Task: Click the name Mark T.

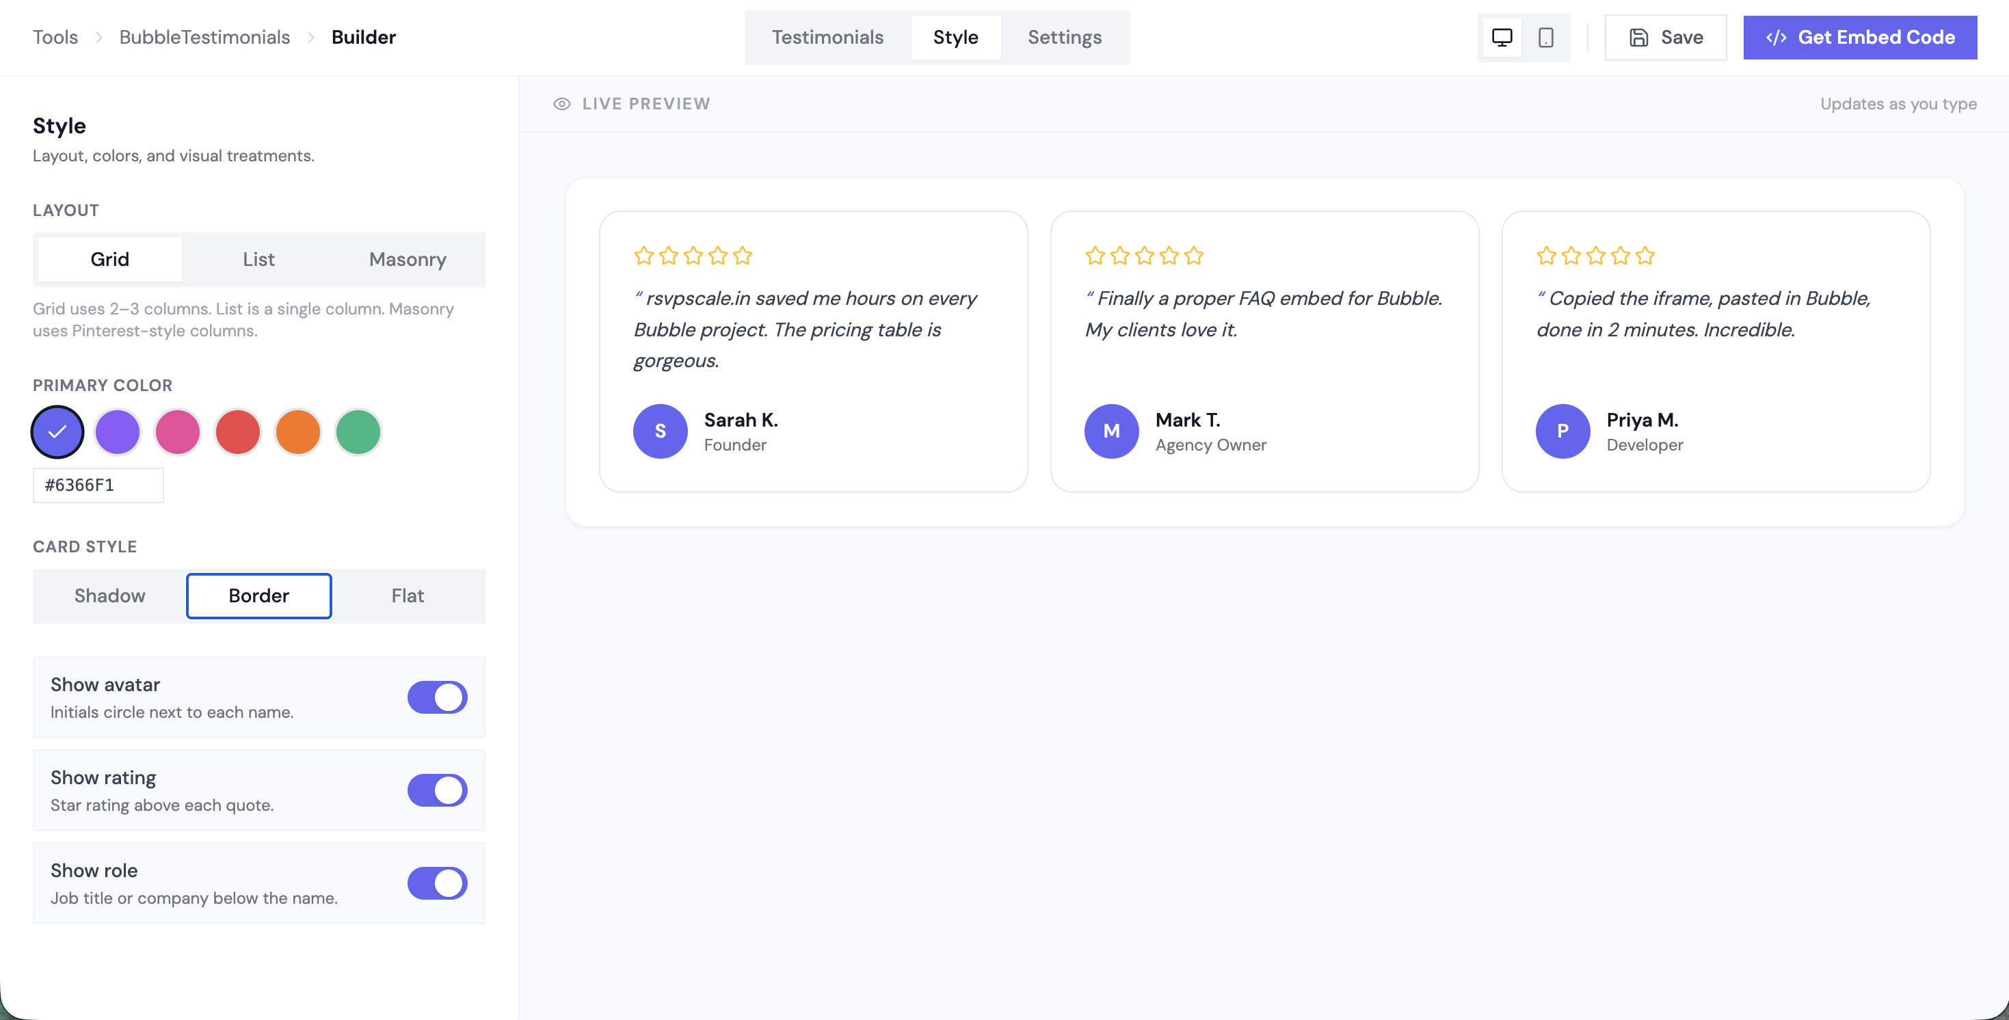Action: 1188,420
